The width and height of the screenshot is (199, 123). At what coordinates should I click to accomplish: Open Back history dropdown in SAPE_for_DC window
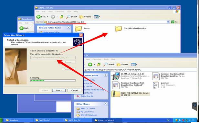coord(48,17)
